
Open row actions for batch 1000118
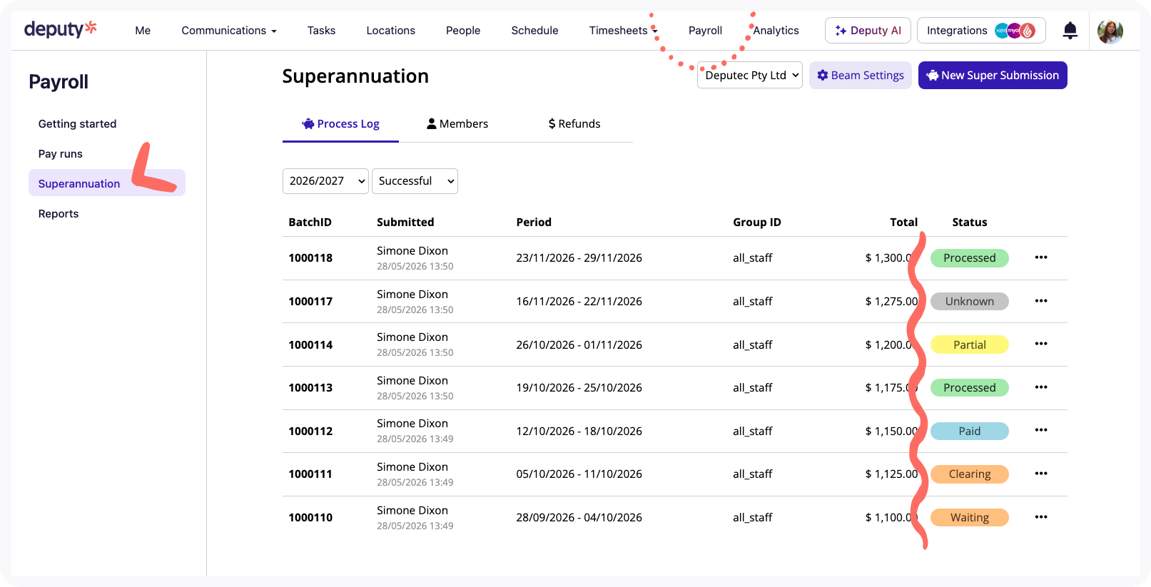[x=1041, y=257]
